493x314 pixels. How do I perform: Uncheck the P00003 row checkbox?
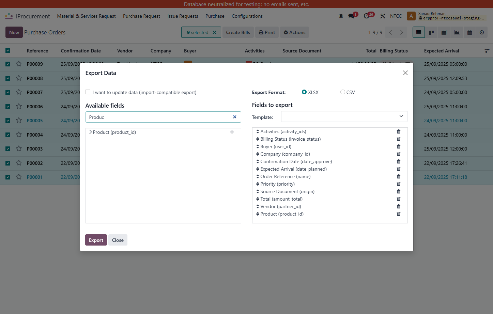[x=8, y=149]
